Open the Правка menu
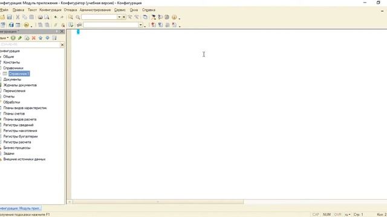 point(18,10)
